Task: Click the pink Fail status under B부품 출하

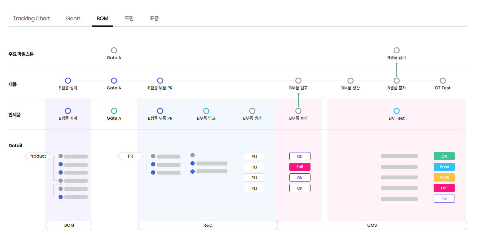Action: coord(300,167)
